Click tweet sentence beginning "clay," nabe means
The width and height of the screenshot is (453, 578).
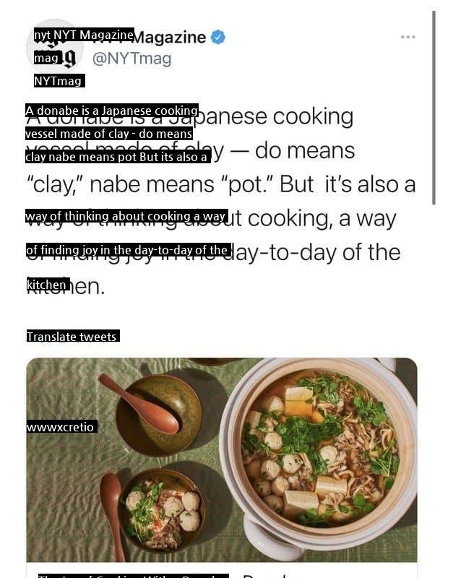pyautogui.click(x=221, y=184)
